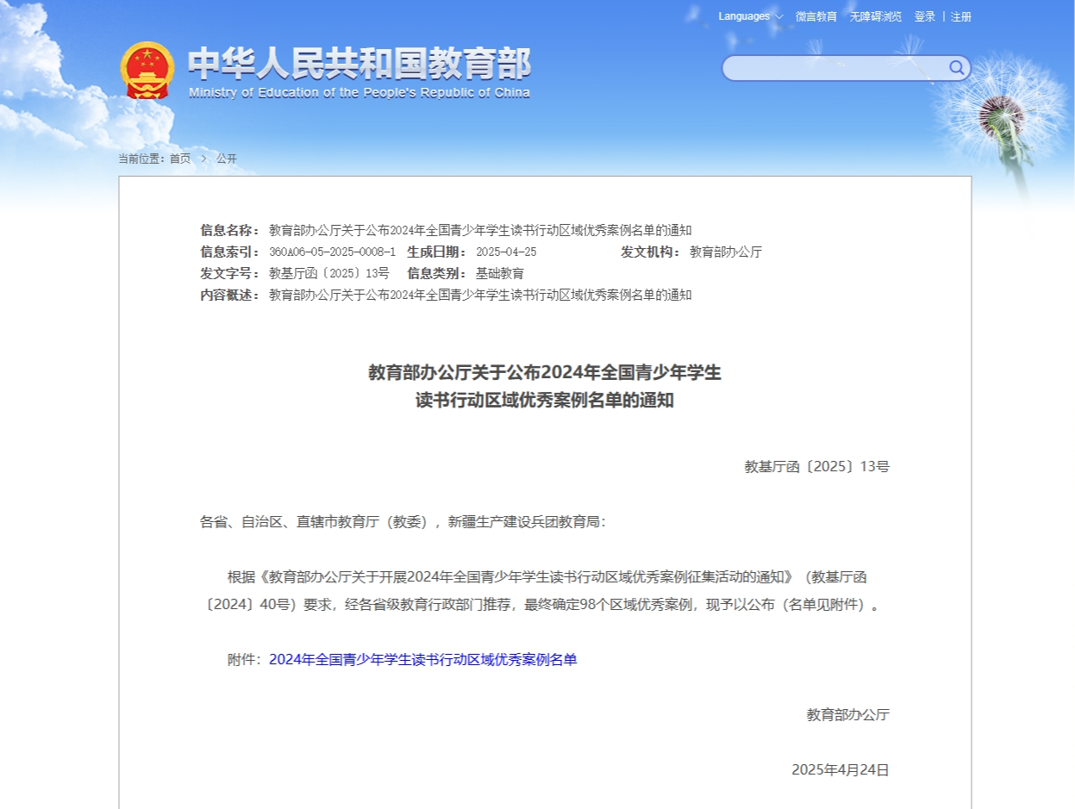Click the 中华人民共和国教育部 site title
The width and height of the screenshot is (1075, 809).
pyautogui.click(x=359, y=64)
